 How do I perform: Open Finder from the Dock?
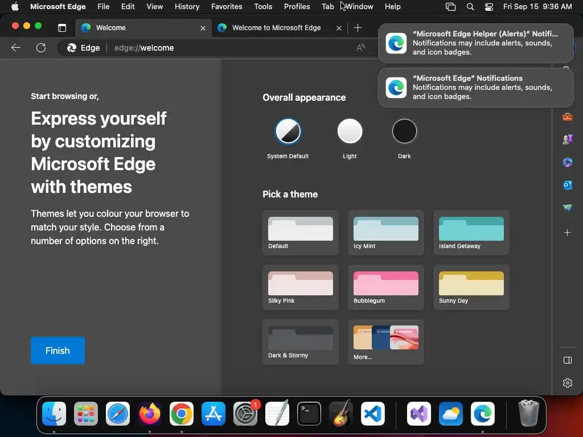coord(54,414)
